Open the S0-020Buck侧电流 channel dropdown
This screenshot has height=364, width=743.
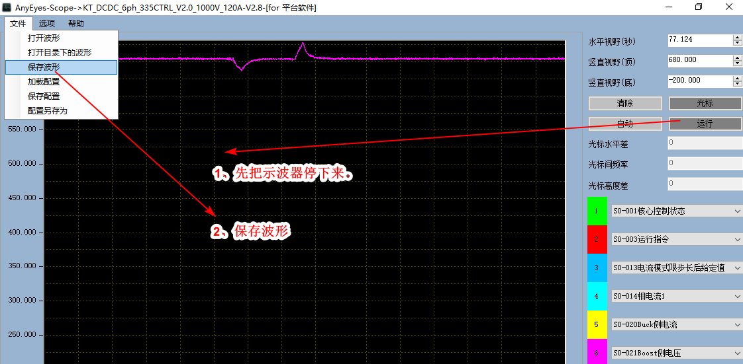pos(677,324)
